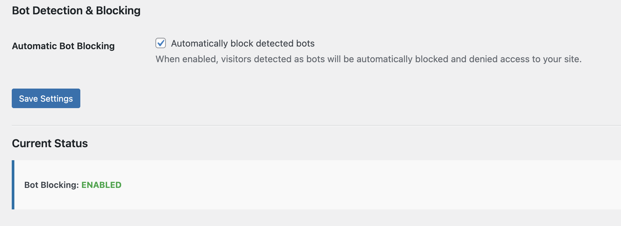Uncheck the automatic bot blocking checkbox
The image size is (621, 226).
pyautogui.click(x=161, y=43)
